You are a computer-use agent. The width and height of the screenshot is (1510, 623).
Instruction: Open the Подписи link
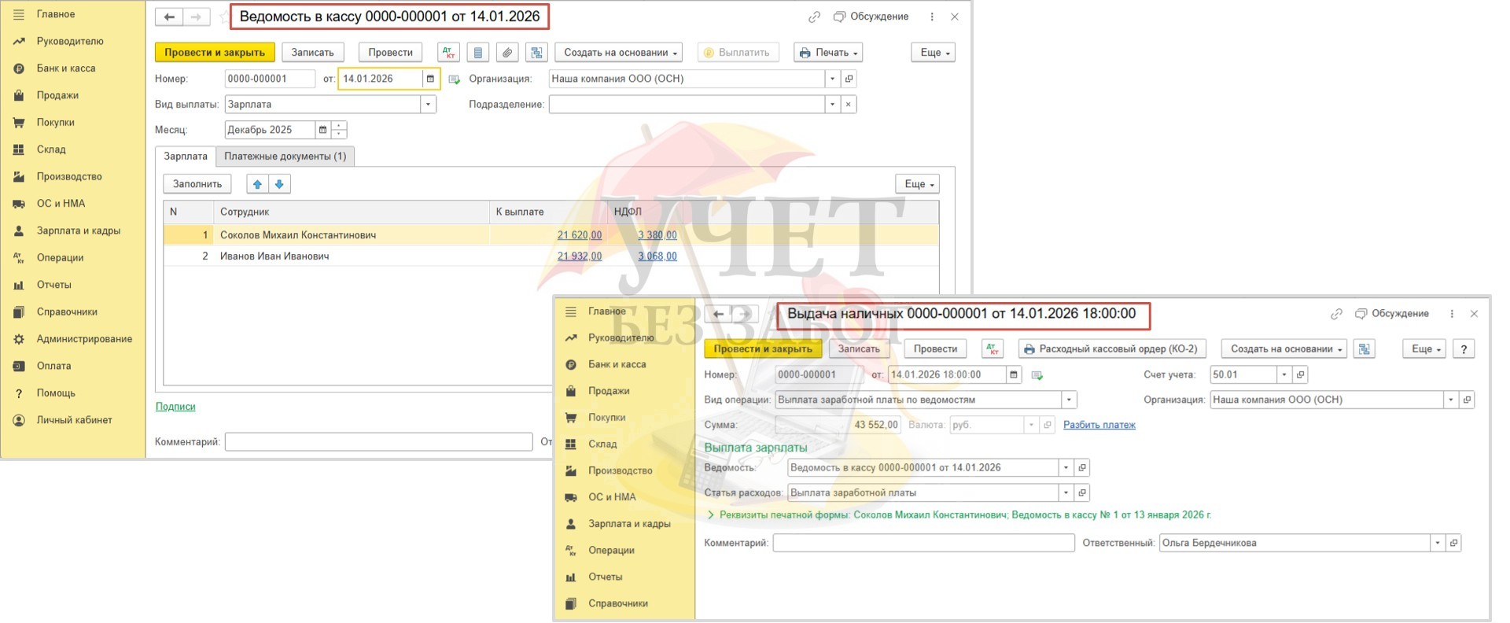click(175, 407)
